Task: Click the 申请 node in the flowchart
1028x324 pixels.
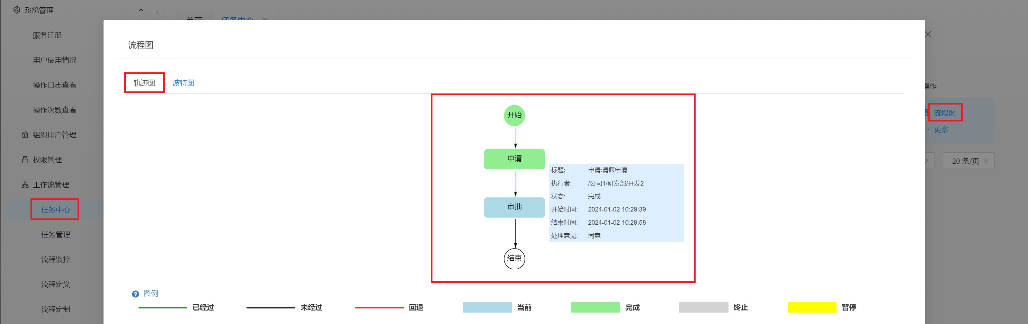Action: coord(515,159)
